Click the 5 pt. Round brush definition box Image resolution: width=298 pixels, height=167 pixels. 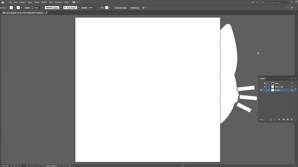[x=70, y=8]
